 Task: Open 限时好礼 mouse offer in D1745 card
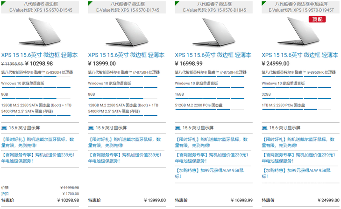point(124,142)
